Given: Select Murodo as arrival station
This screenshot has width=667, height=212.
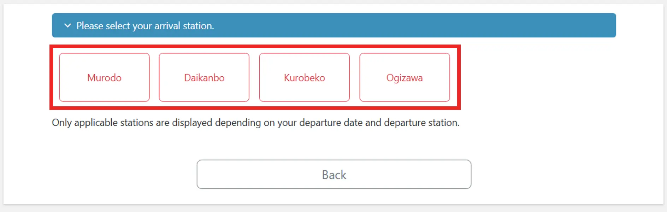Looking at the screenshot, I should tap(104, 77).
